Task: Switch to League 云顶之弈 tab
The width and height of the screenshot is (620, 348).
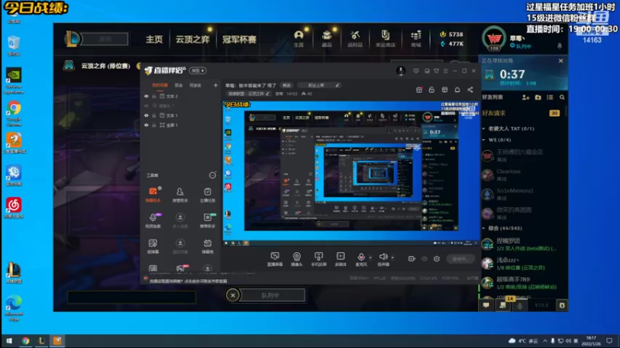Action: [192, 39]
